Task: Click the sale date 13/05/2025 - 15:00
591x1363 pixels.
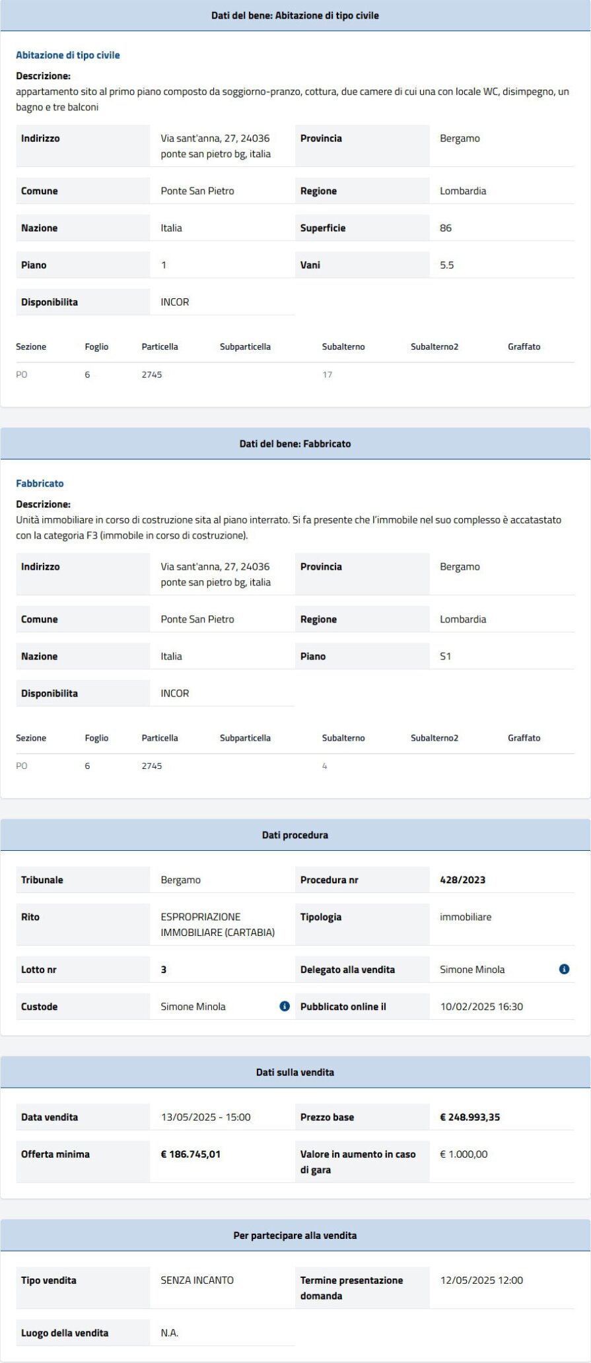Action: coord(205,1117)
